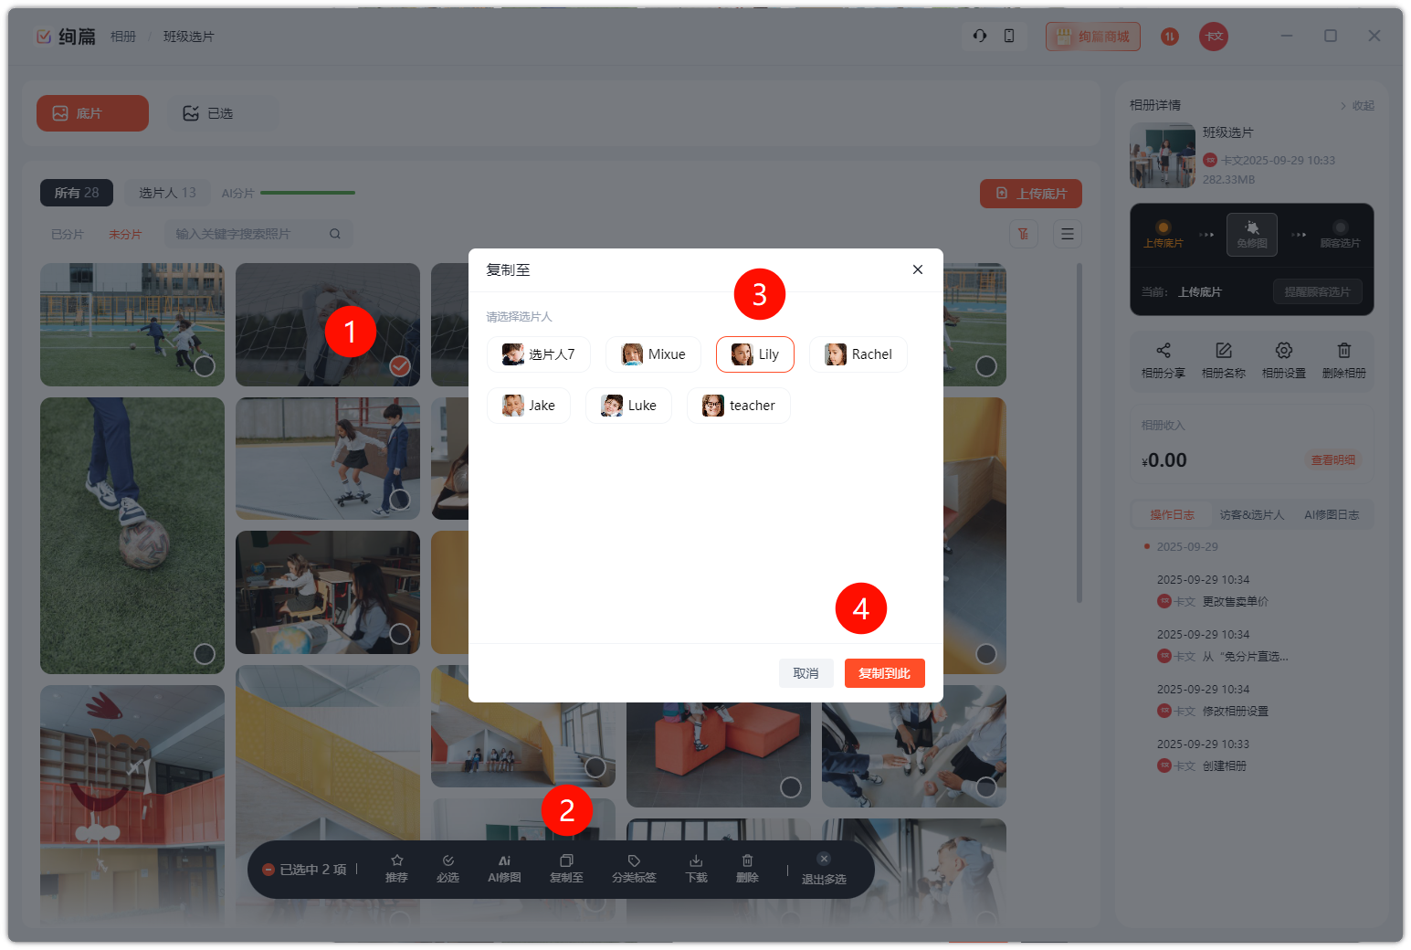This screenshot has height=950, width=1411.
Task: Click the star Recommend (推荐) icon in the bottom bar
Action: pyautogui.click(x=396, y=861)
